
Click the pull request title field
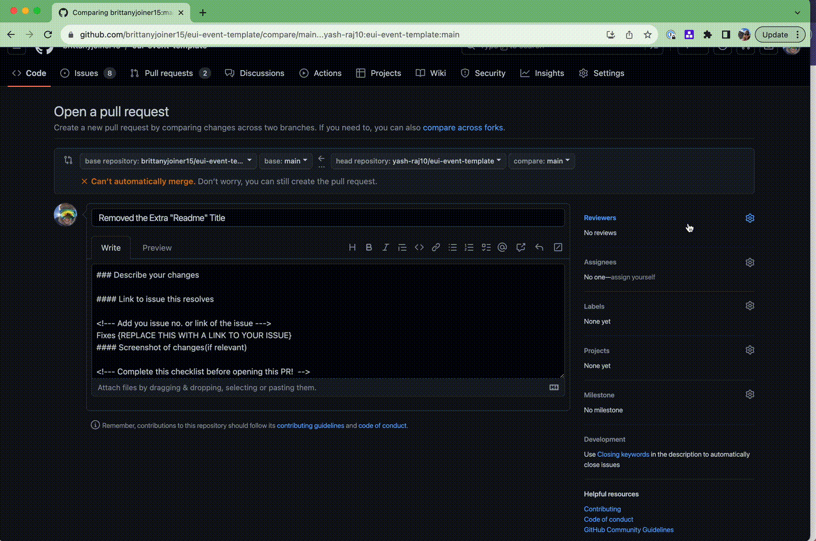(328, 218)
